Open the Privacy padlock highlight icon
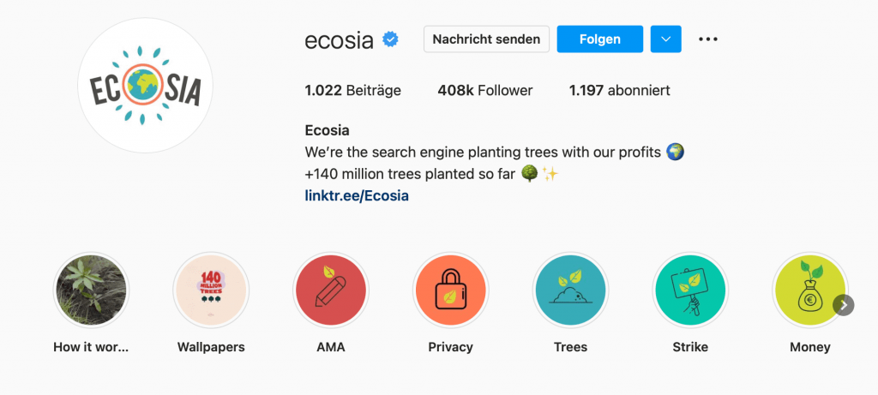 (451, 290)
